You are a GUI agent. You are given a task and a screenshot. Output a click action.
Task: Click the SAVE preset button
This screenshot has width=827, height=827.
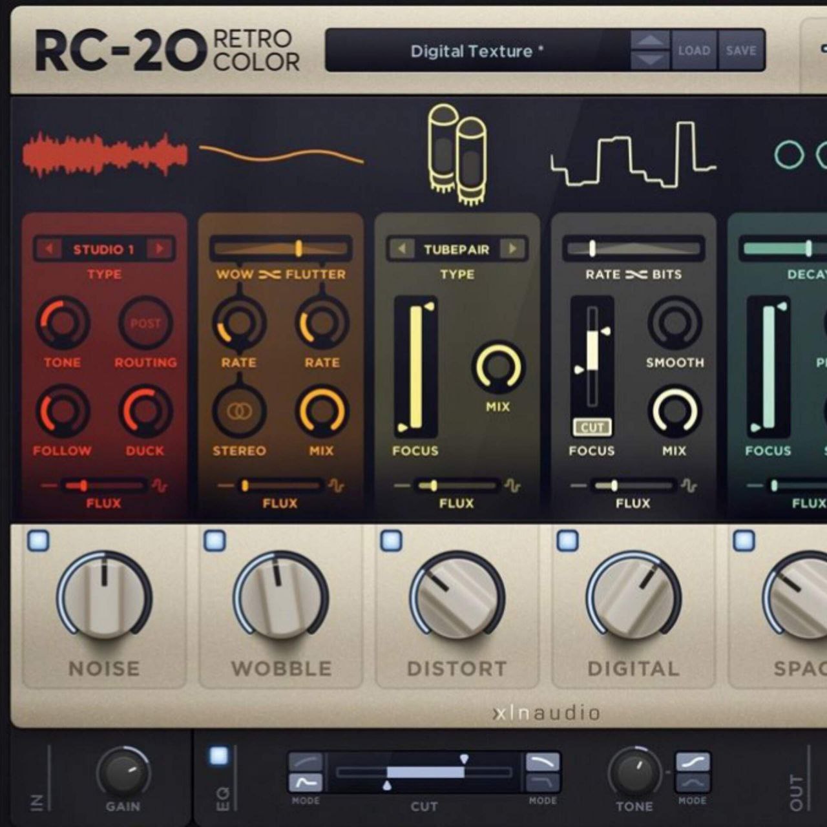[x=741, y=50]
